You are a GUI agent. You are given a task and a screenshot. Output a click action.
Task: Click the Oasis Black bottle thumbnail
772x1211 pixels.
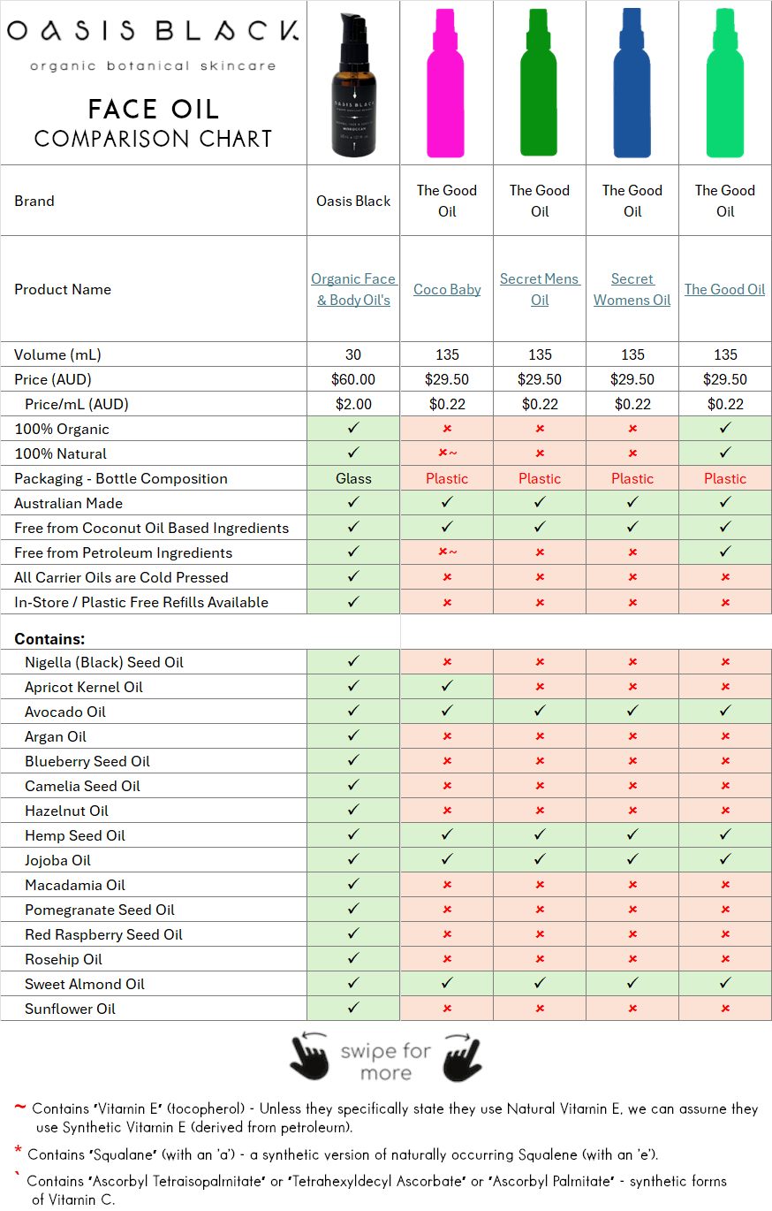coord(352,80)
